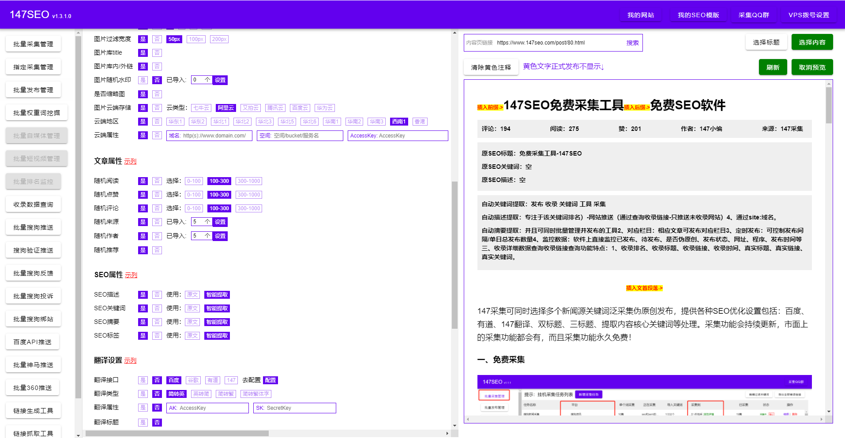Screen dimensions: 845x438
Task: Click the settings panel vertical scrollbar
Action: coord(454,256)
